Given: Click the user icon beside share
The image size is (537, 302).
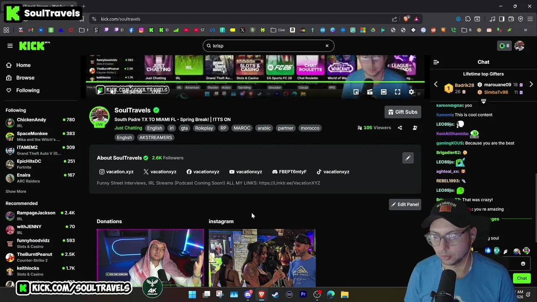Looking at the screenshot, I should [x=415, y=128].
